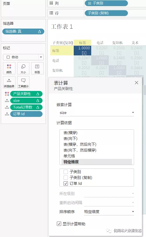Screen dimensions: 146x237
Task: Click the 0.2485 table cell
Action: click(117, 60)
